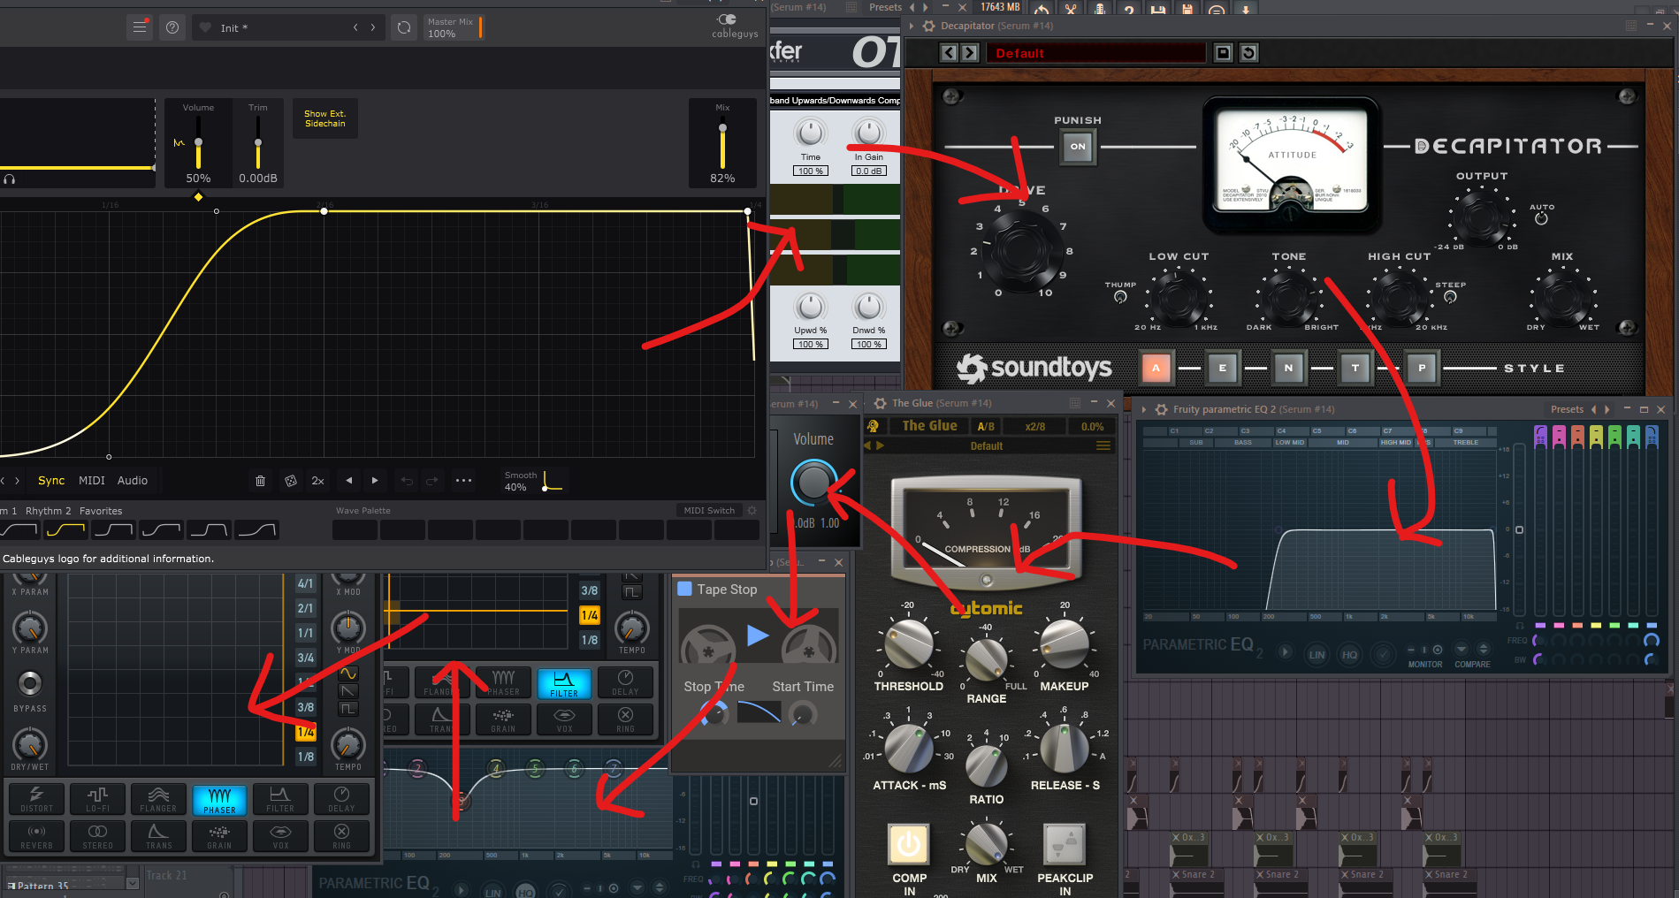The width and height of the screenshot is (1679, 898).
Task: Select the Reverb effect in Effector
Action: click(36, 836)
